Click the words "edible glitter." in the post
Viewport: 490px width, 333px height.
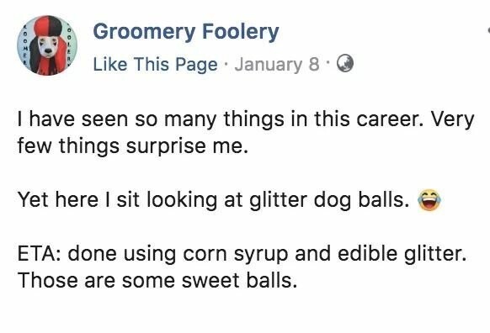point(402,253)
